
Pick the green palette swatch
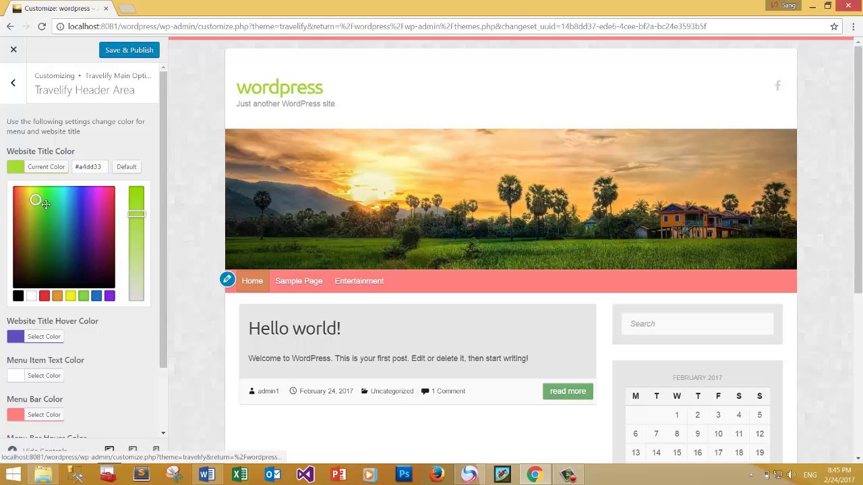(84, 296)
